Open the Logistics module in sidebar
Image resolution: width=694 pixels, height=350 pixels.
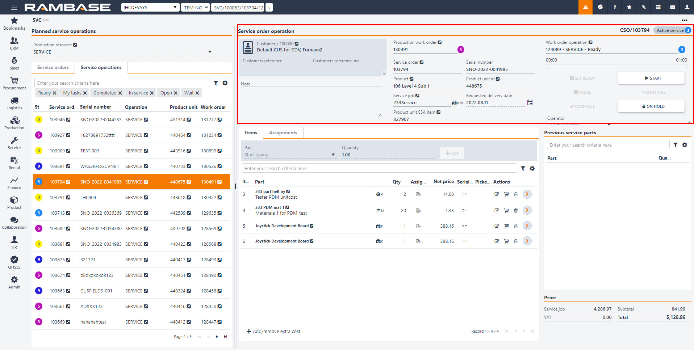[x=14, y=103]
